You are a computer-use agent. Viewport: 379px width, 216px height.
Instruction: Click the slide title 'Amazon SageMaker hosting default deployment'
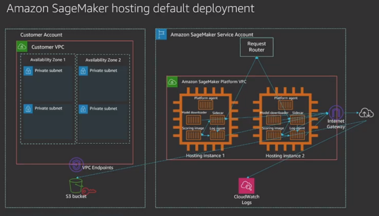coord(130,8)
